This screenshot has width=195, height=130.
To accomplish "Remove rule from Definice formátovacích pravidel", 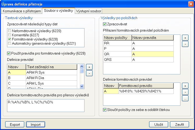I will (x=185, y=92).
